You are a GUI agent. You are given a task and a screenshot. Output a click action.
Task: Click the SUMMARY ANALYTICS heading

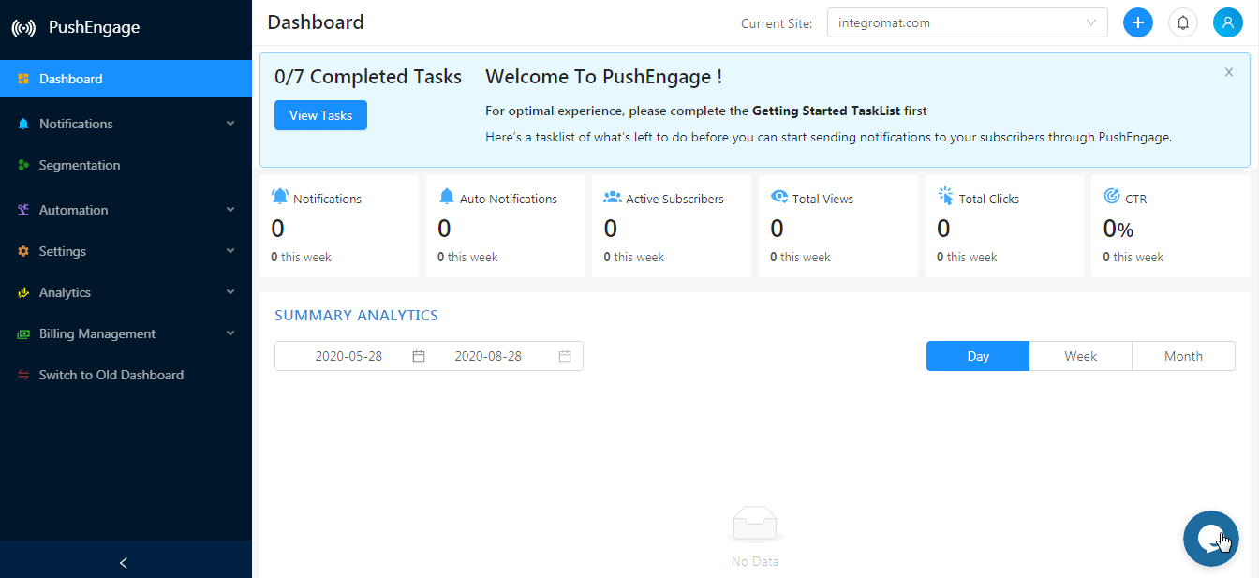(356, 316)
